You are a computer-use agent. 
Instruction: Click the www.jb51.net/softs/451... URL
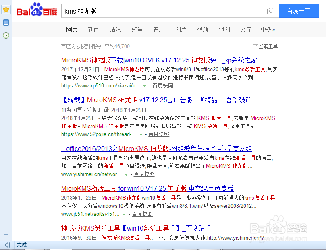coord(90,214)
